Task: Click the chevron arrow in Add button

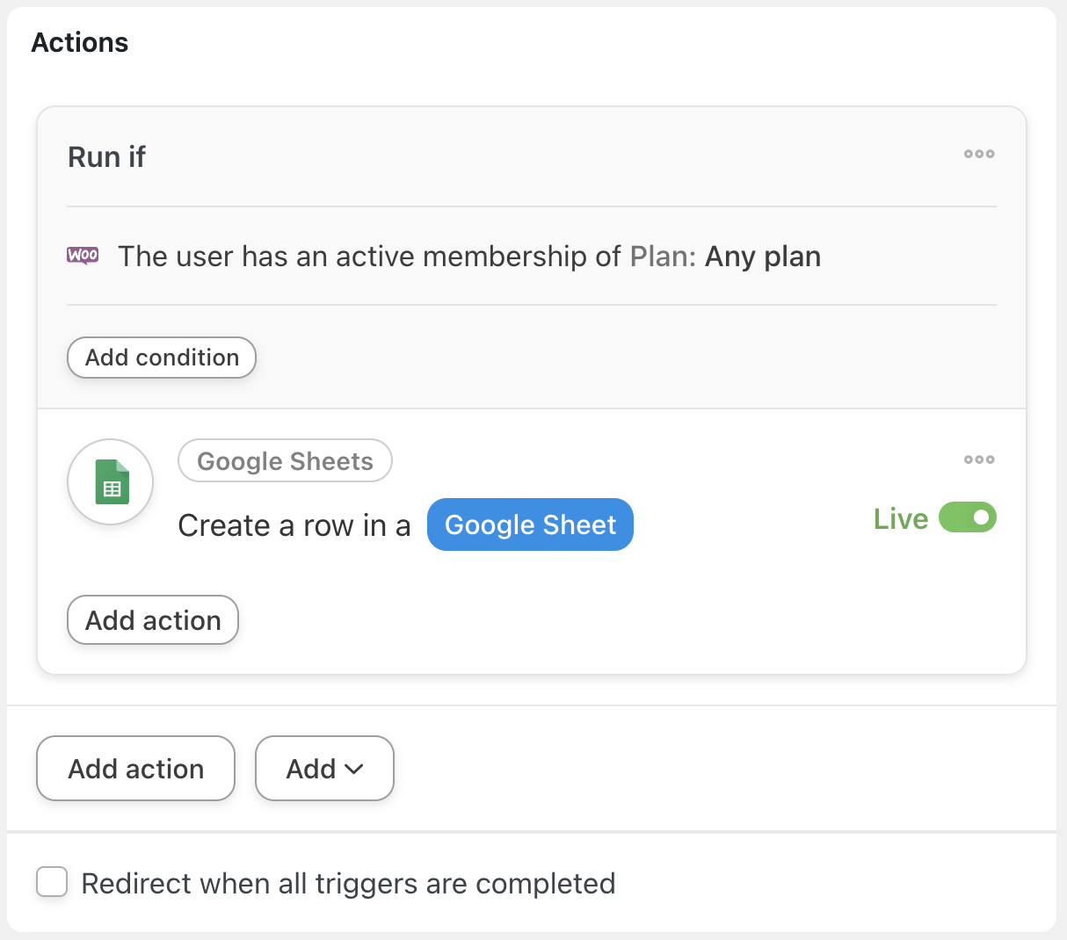Action: [x=355, y=770]
